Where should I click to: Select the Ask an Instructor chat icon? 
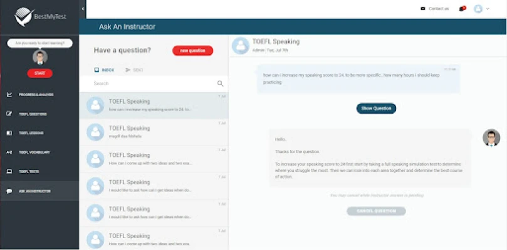(9, 191)
